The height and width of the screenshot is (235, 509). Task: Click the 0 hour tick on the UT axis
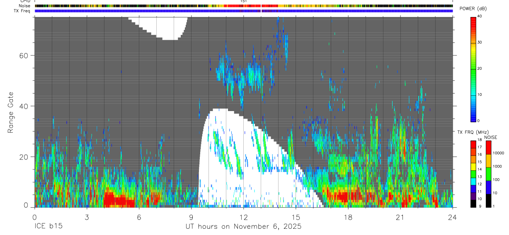coord(34,218)
